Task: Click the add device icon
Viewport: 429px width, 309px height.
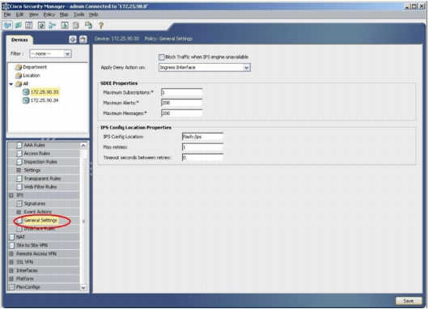Action: (73, 40)
